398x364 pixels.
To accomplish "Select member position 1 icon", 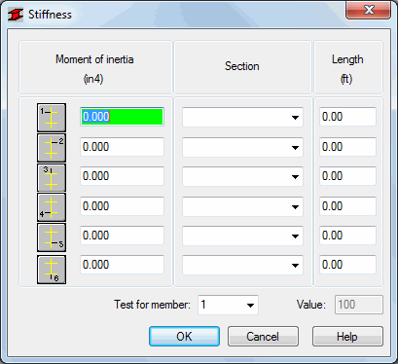I will [x=52, y=118].
